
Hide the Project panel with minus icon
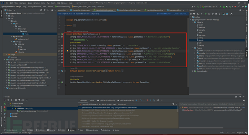click(56, 10)
